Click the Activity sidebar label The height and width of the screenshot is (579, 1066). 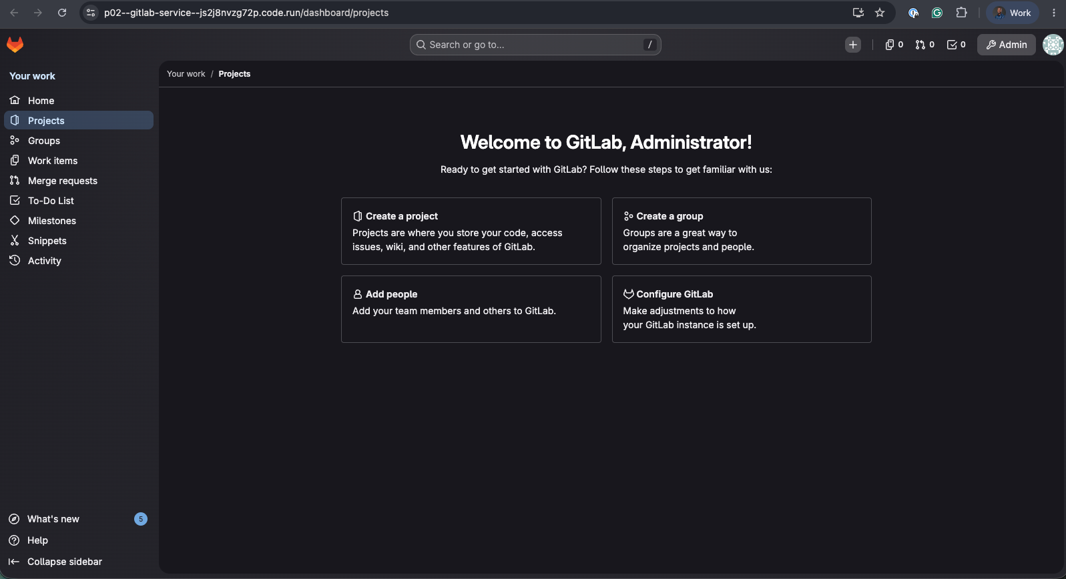click(x=45, y=261)
